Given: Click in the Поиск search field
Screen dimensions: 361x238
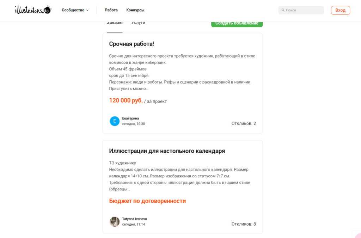Looking at the screenshot, I should (x=303, y=10).
